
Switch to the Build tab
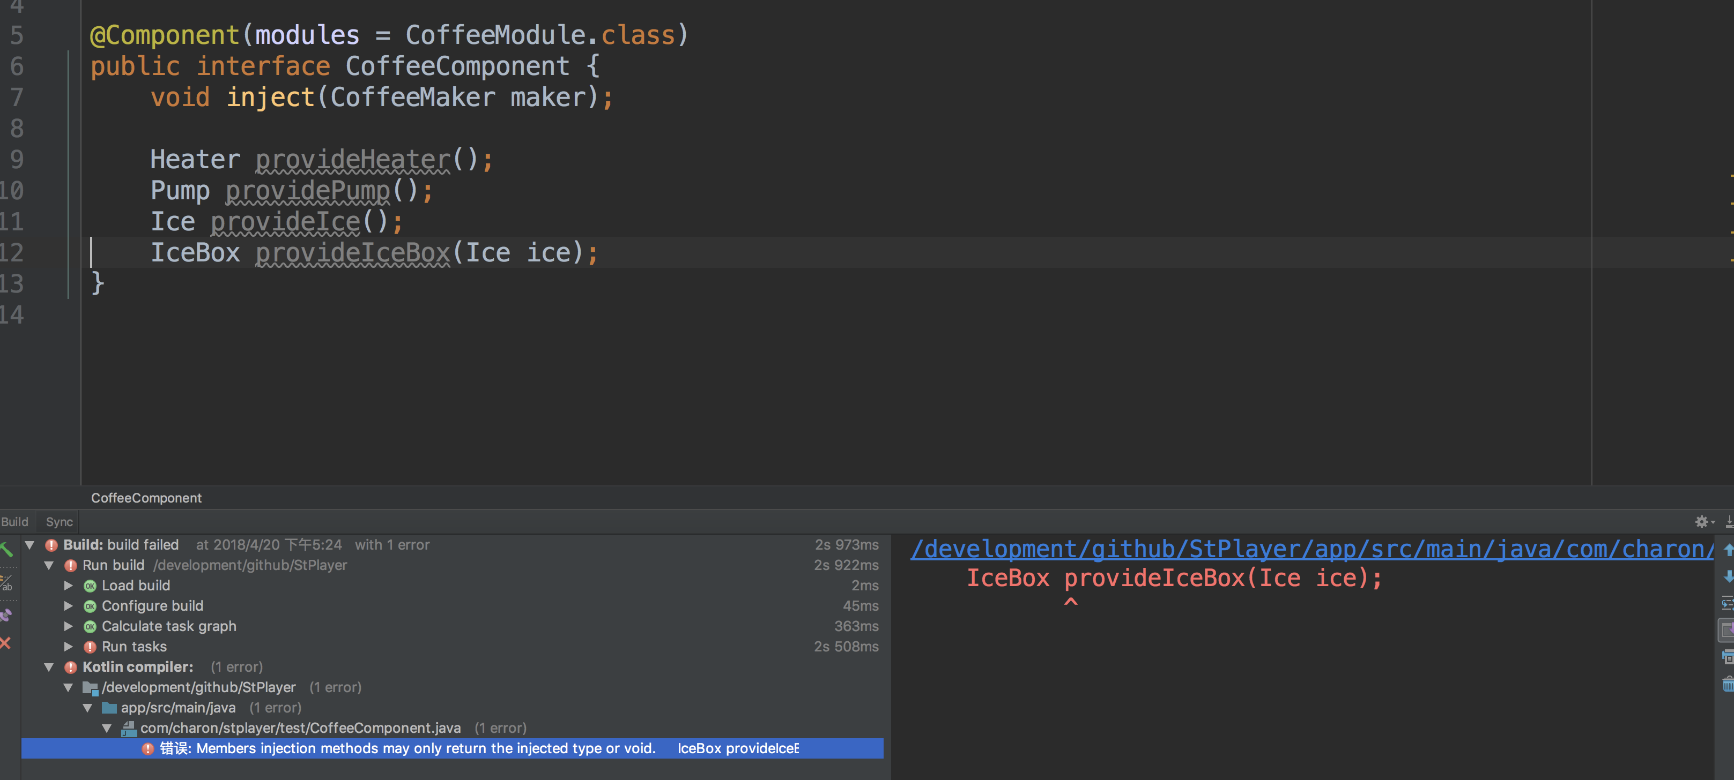coord(15,522)
